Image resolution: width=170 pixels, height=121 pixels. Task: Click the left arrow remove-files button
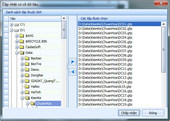[x=73, y=72]
